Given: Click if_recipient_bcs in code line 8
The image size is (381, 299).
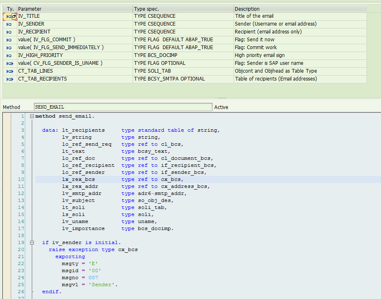Looking at the screenshot, I should [x=187, y=166].
